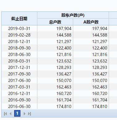This screenshot has height=120, width=117.
Task: Select the 2019-02-28 date cell
Action: click(19, 35)
